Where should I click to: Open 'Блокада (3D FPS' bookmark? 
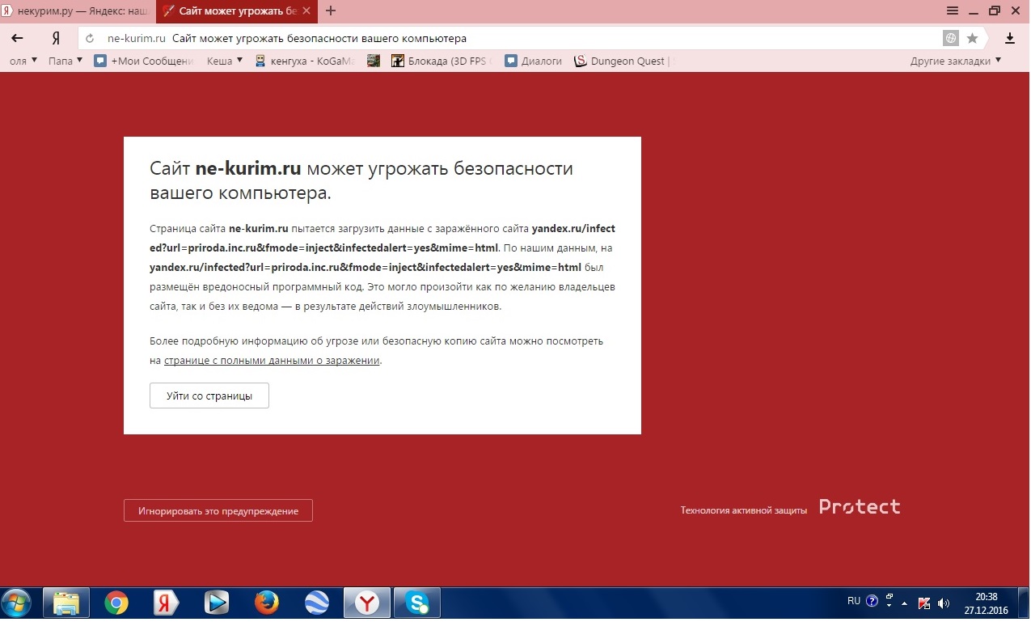pyautogui.click(x=442, y=61)
